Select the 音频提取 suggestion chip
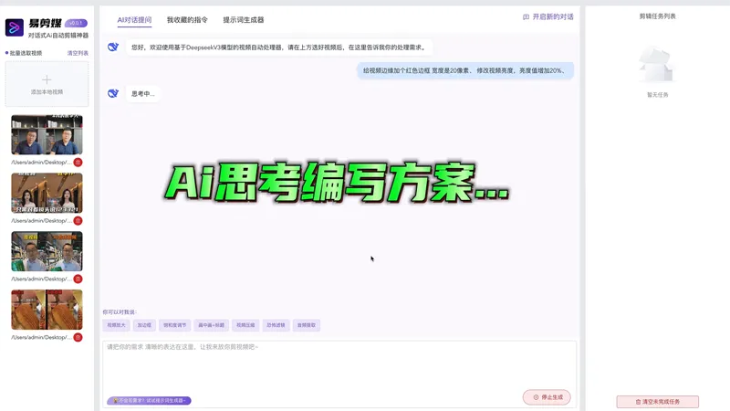 307,325
